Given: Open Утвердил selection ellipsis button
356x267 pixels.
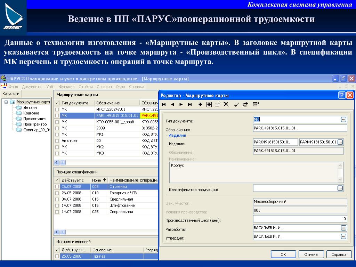Looking at the screenshot, I should click(x=344, y=236).
